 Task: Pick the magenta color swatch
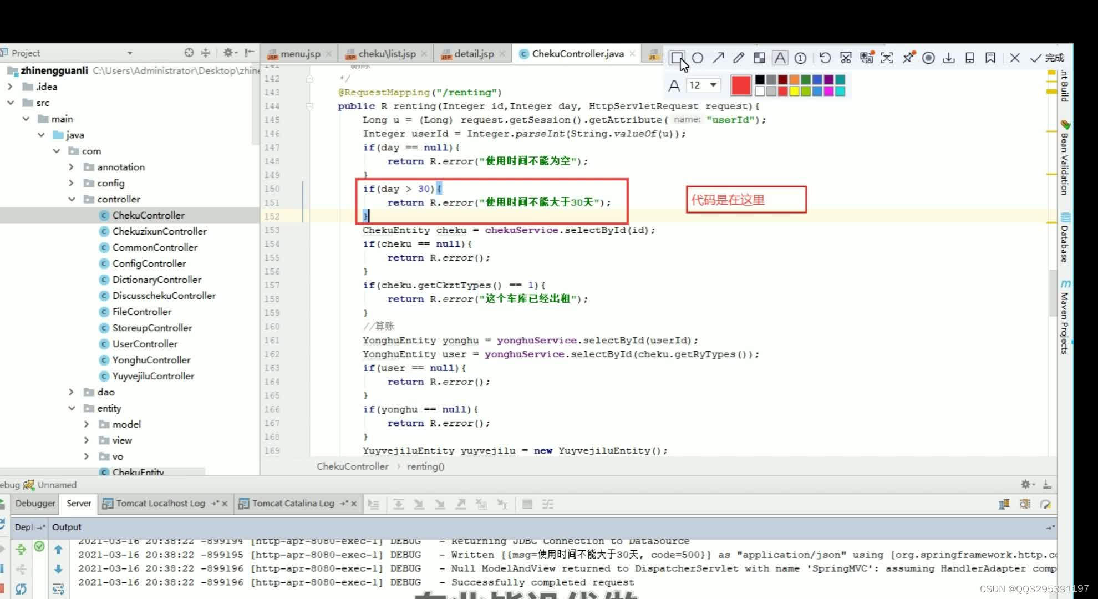(x=828, y=91)
